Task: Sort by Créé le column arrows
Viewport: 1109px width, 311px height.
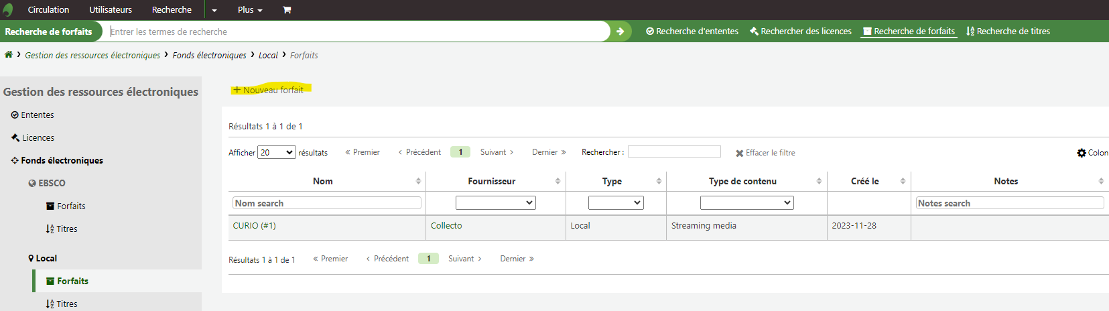Action: click(x=903, y=181)
